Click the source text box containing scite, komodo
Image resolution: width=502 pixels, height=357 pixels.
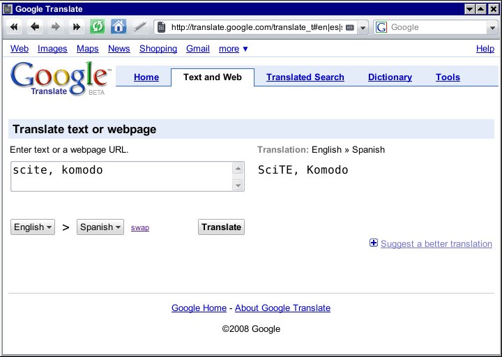pyautogui.click(x=121, y=176)
